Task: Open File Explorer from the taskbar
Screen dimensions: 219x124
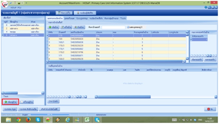Action: point(8,120)
